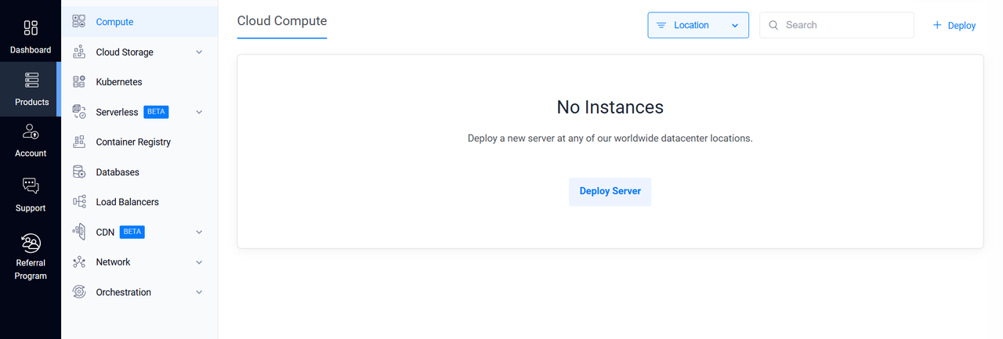Open the Dashboard grid icon
Viewport: 1003px width, 339px height.
coord(31,28)
